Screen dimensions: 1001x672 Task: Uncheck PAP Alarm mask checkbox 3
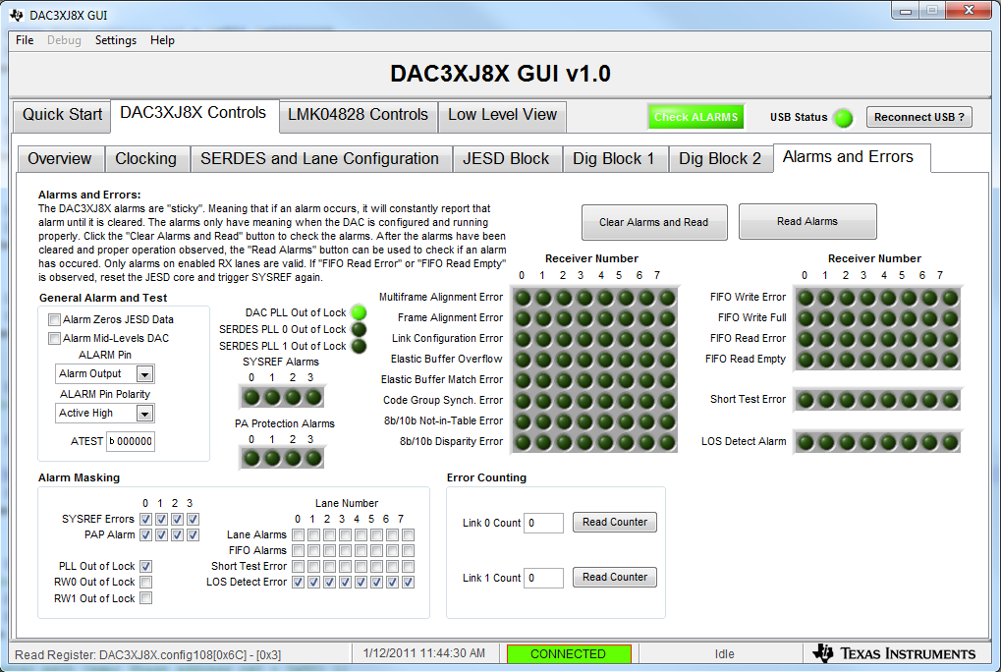point(193,534)
